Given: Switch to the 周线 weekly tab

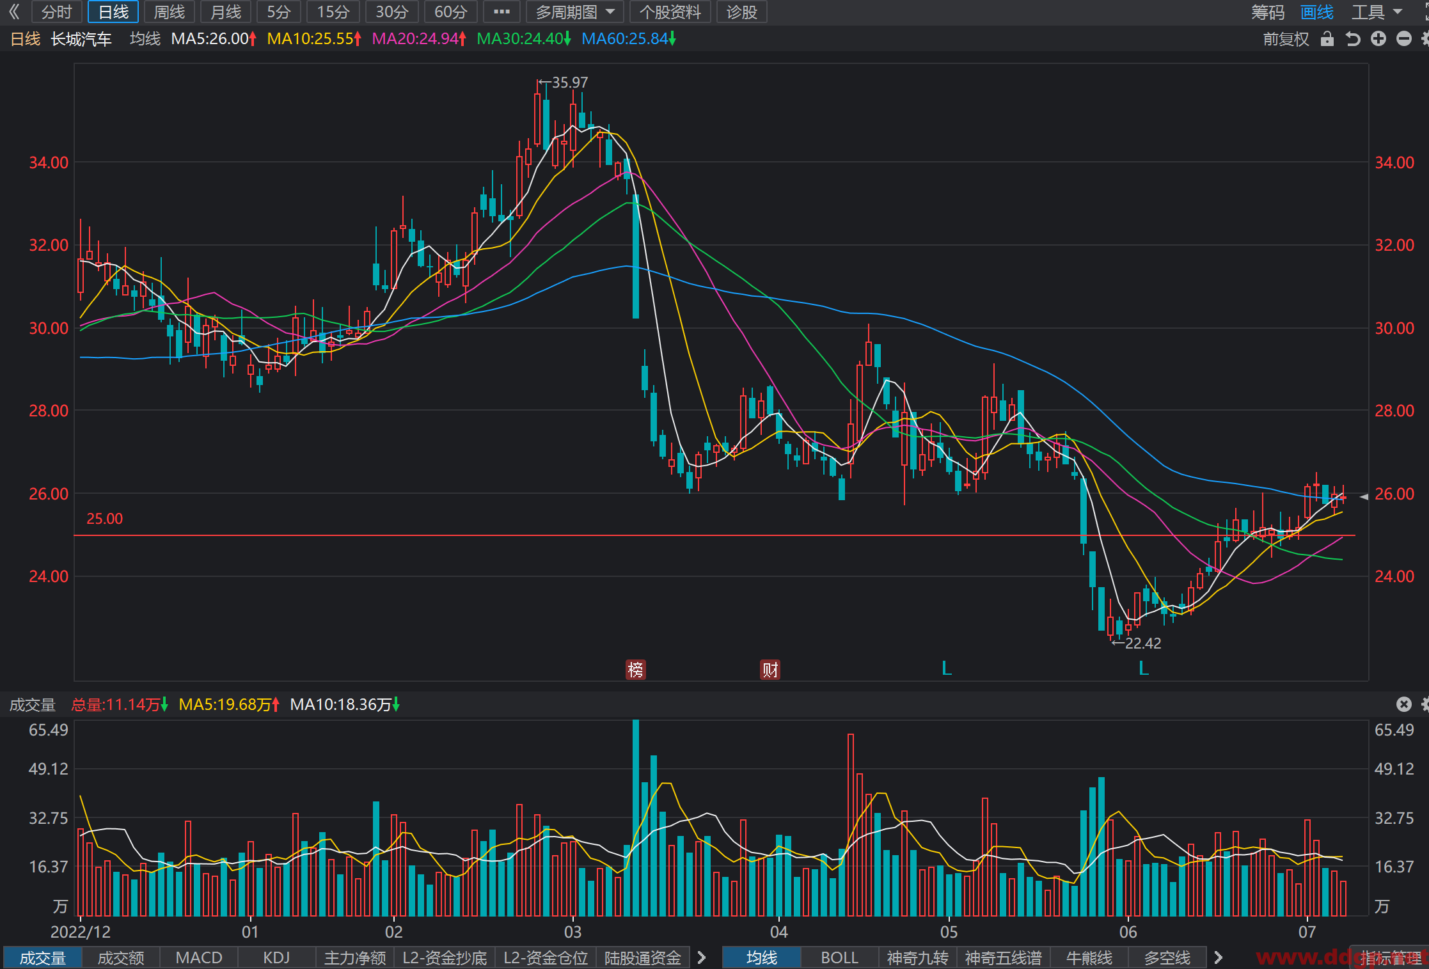Looking at the screenshot, I should pyautogui.click(x=170, y=12).
